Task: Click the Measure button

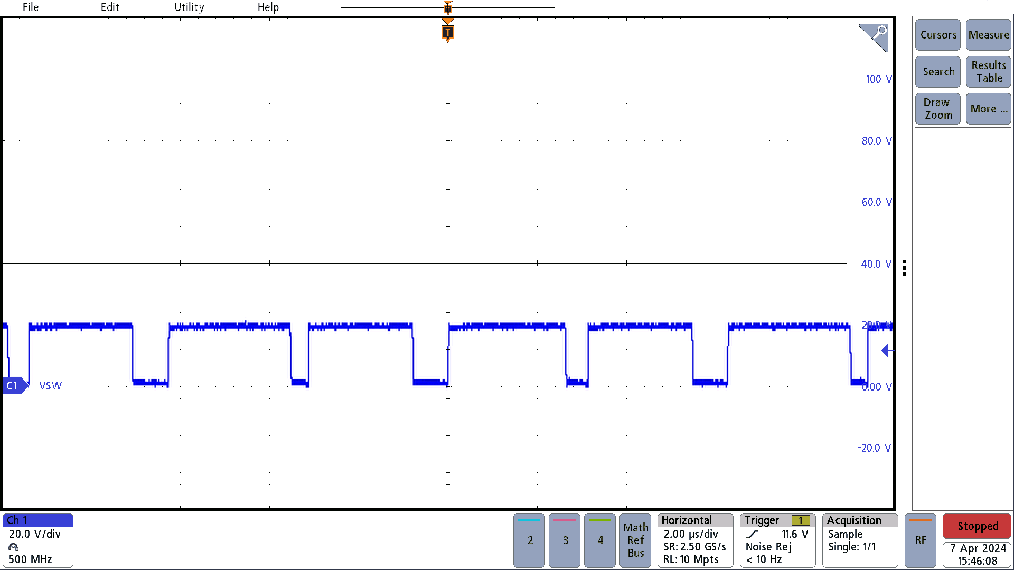Action: (x=989, y=35)
